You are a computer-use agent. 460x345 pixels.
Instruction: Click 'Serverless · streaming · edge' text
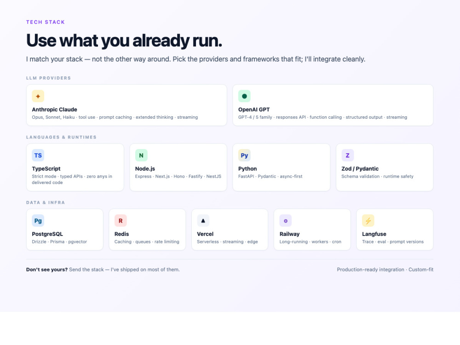[x=227, y=242]
